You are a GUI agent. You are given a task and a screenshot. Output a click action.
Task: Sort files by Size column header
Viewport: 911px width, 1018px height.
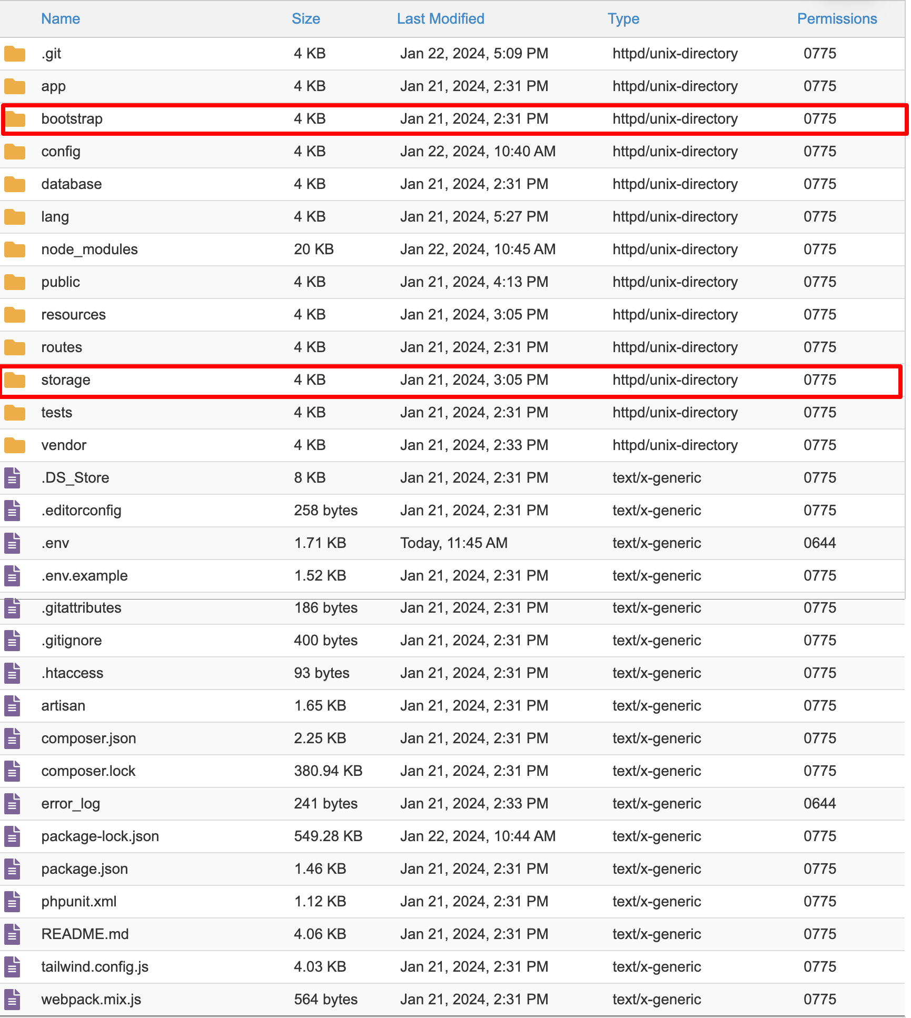[x=305, y=19]
